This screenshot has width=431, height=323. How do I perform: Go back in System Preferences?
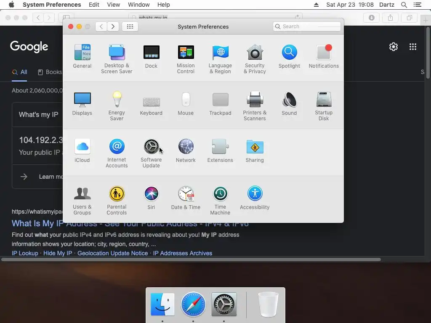[x=101, y=26]
